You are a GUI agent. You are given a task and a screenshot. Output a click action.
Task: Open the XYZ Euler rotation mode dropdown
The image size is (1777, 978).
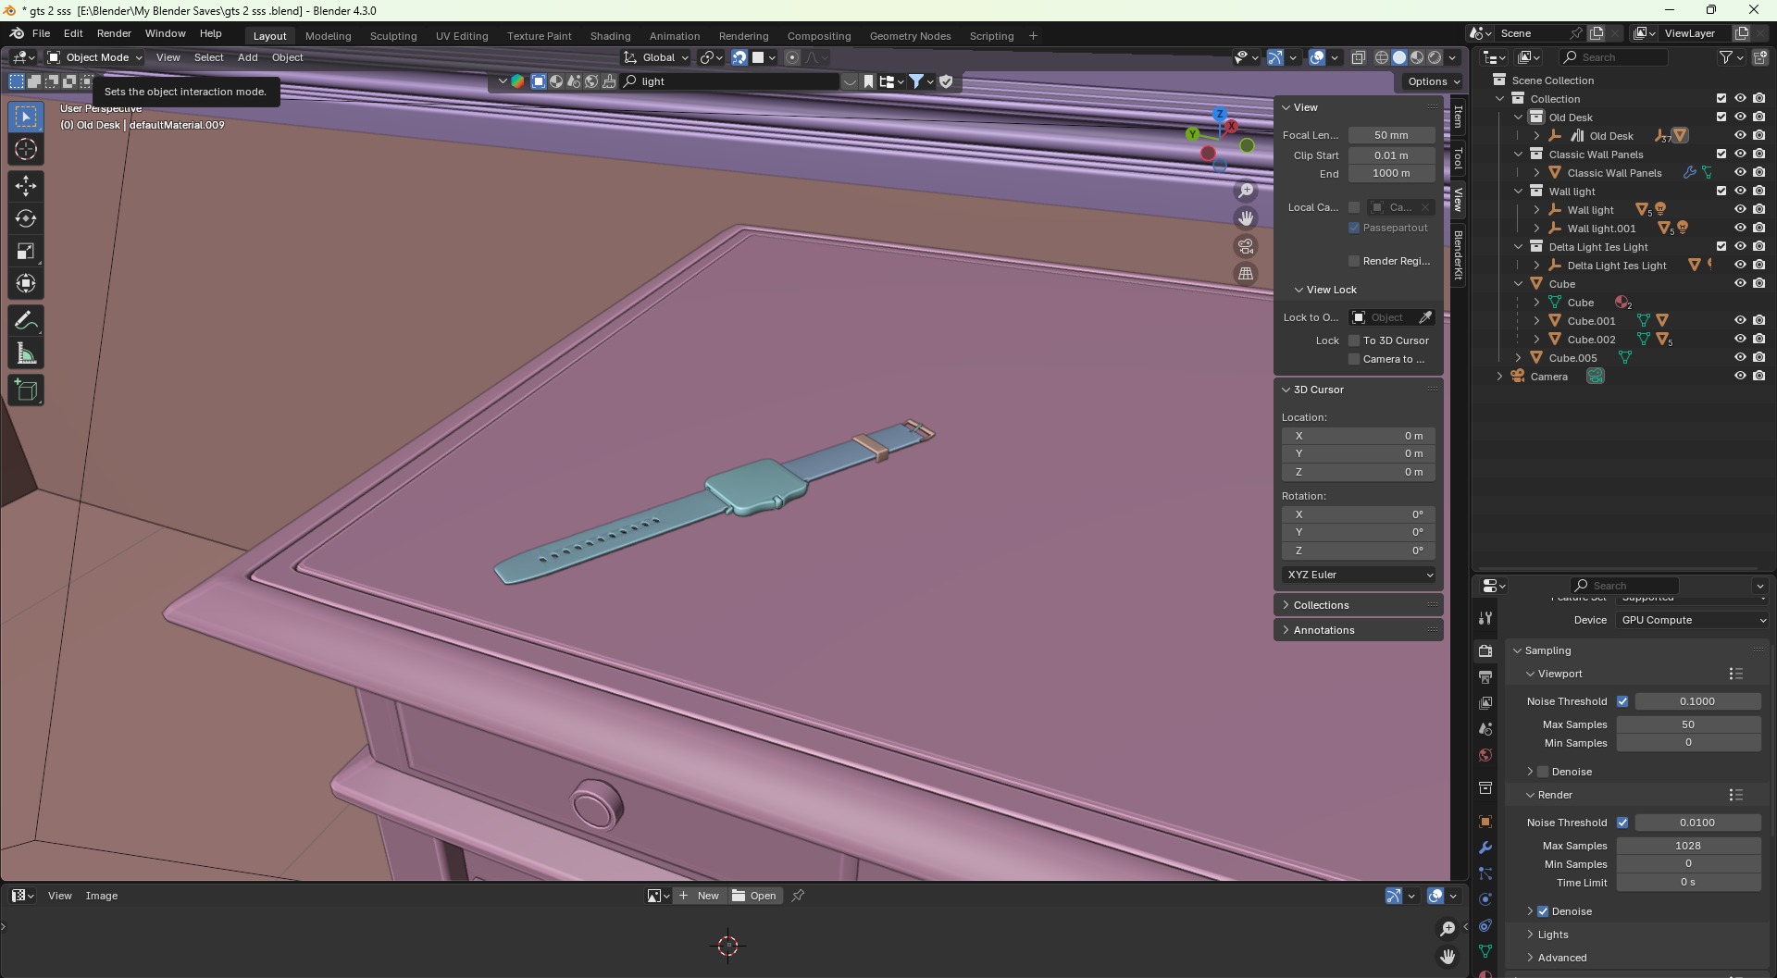tap(1359, 575)
